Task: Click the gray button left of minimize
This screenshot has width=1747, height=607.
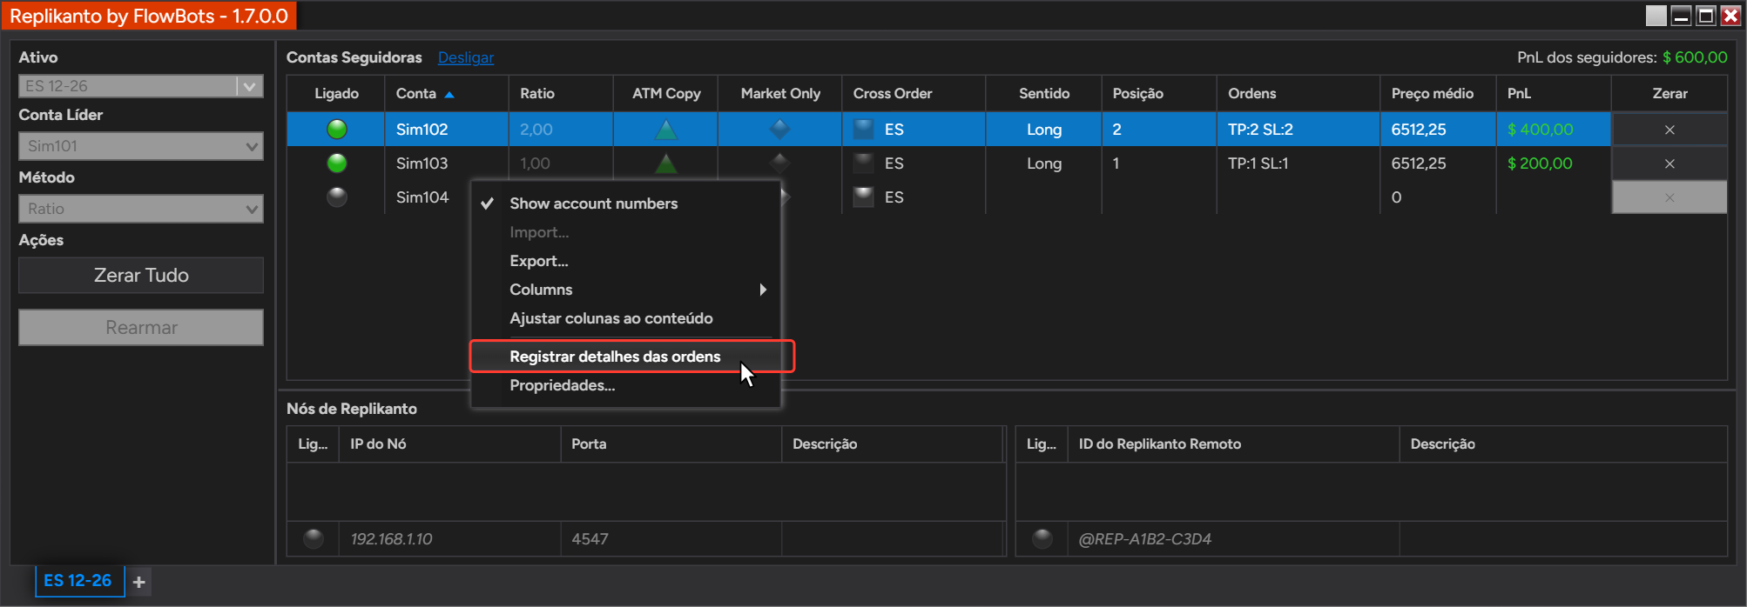Action: 1656,16
